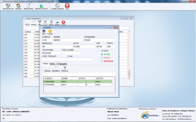Click the Cognome field containing ROSSI
Screen dimensions: 196x122
[x=99, y=40]
